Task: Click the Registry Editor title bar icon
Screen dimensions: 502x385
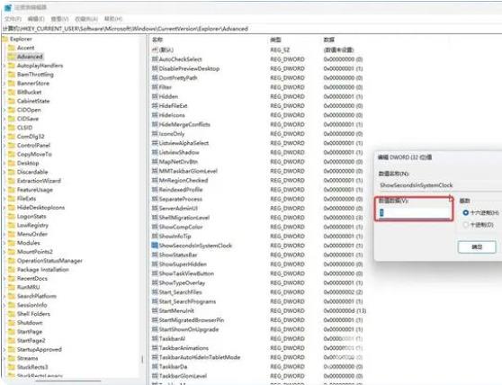Action: point(8,7)
